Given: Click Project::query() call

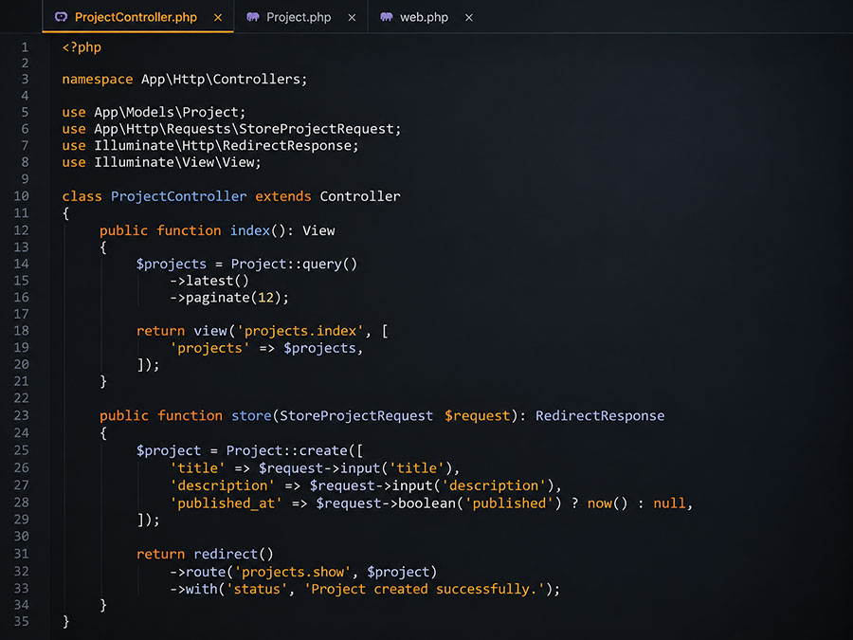Looking at the screenshot, I should click(294, 264).
